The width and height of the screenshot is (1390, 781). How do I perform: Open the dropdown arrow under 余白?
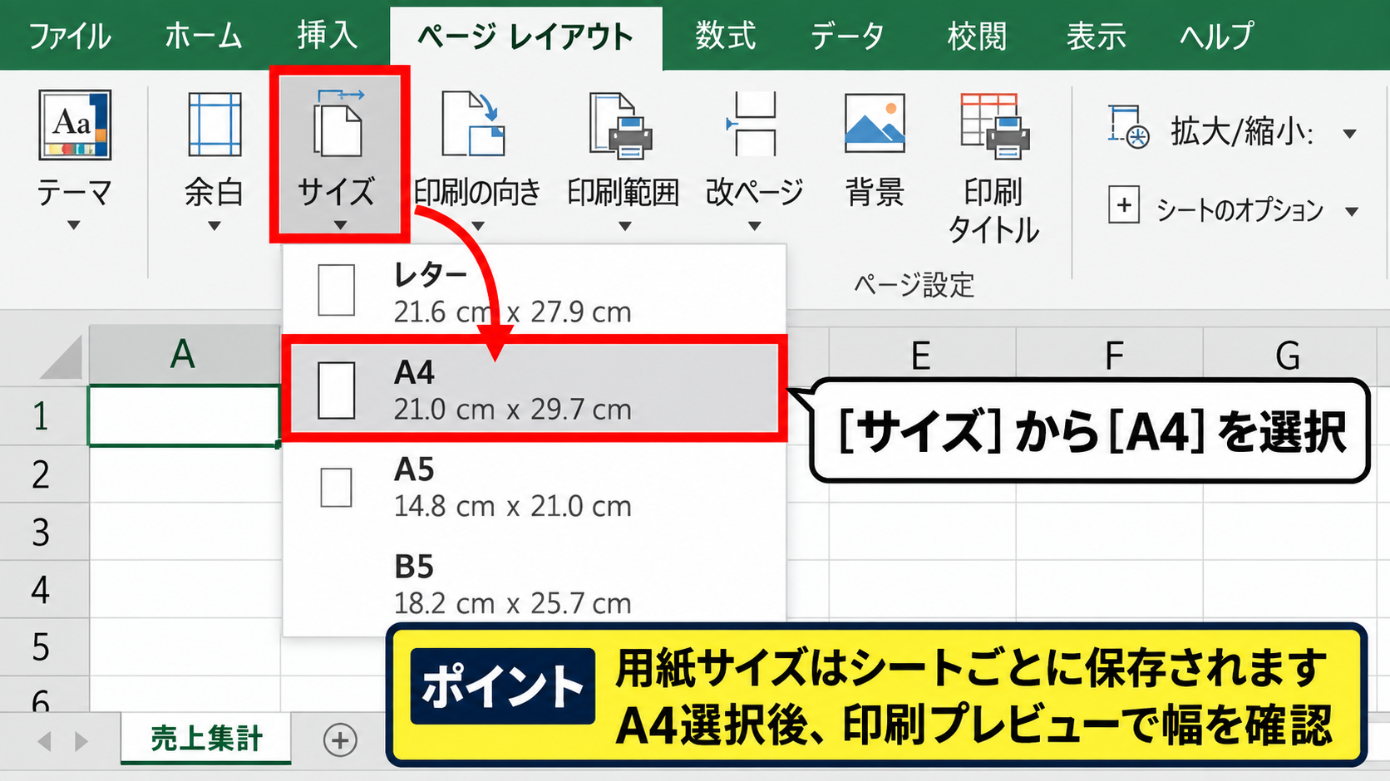point(214,226)
